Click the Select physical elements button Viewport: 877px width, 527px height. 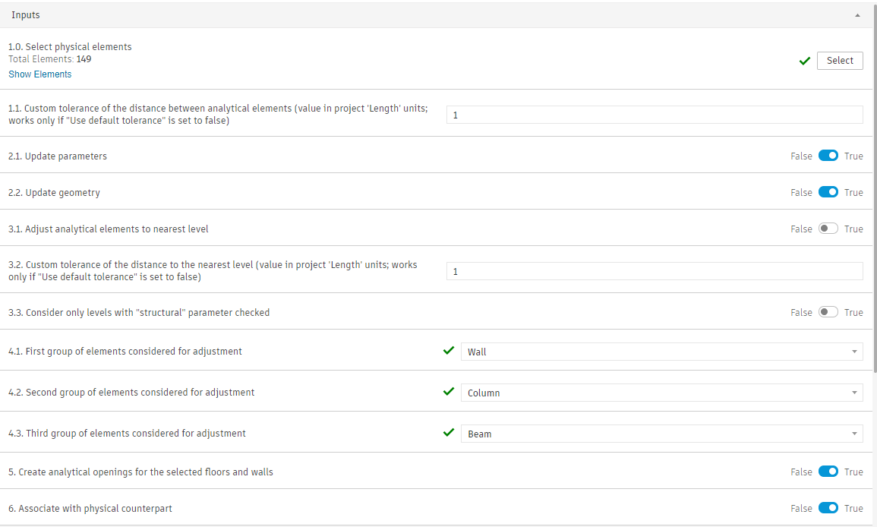[839, 61]
